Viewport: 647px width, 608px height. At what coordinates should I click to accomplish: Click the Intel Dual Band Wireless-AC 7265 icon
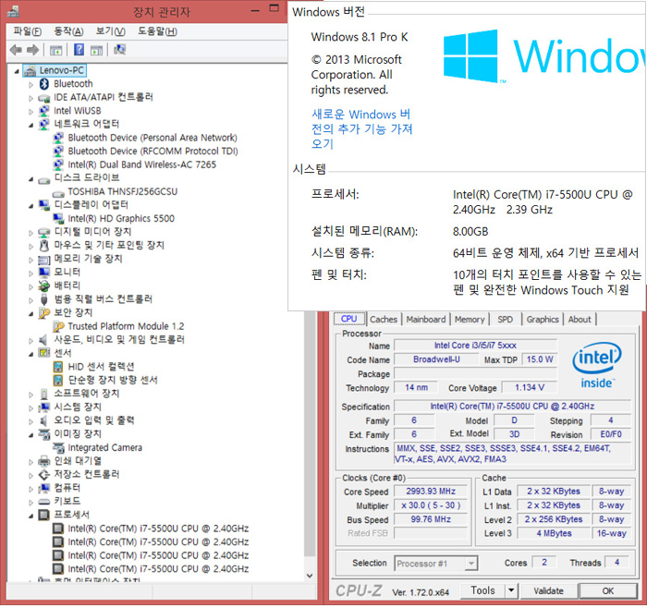58,165
